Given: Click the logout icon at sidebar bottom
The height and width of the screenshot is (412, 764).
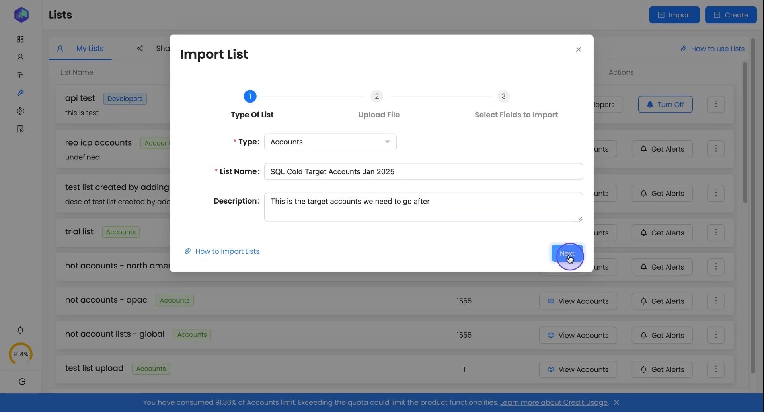Looking at the screenshot, I should coord(22,382).
